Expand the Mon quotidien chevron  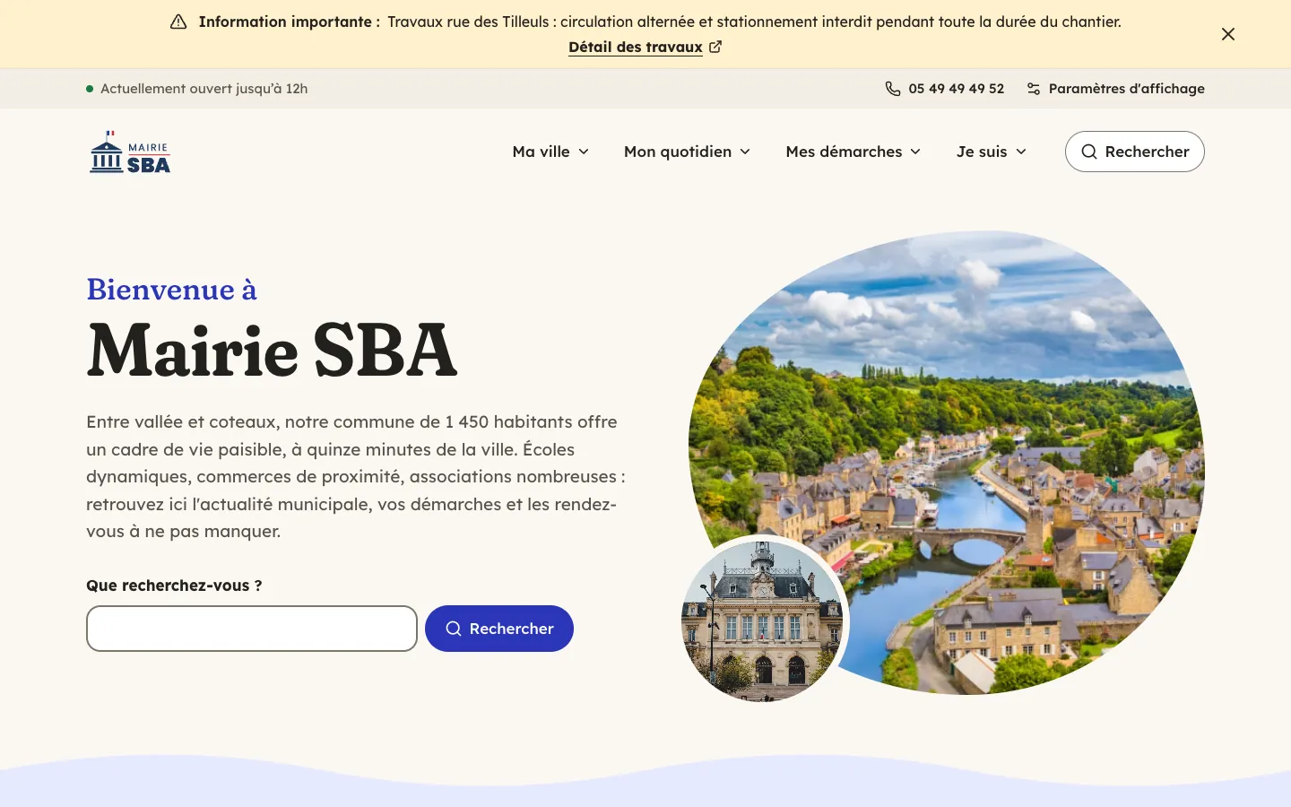[745, 152]
